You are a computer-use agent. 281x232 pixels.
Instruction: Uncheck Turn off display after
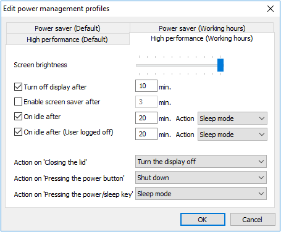point(18,87)
